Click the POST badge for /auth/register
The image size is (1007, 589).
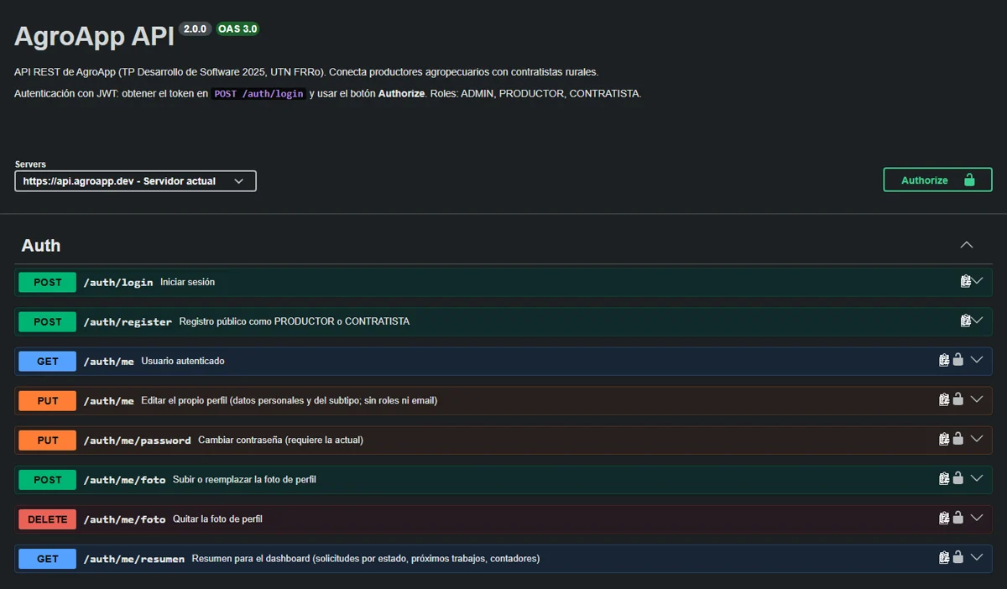pos(48,322)
